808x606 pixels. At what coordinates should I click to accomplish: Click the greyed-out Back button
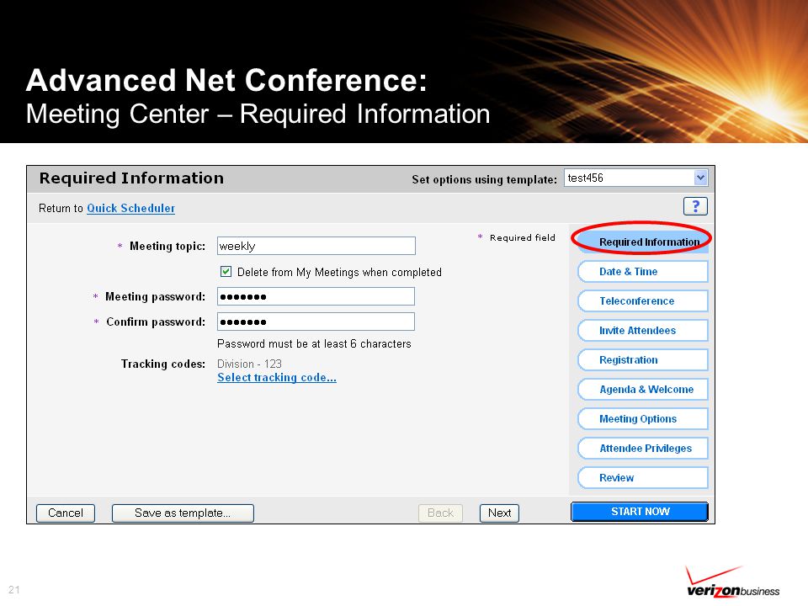pyautogui.click(x=440, y=513)
